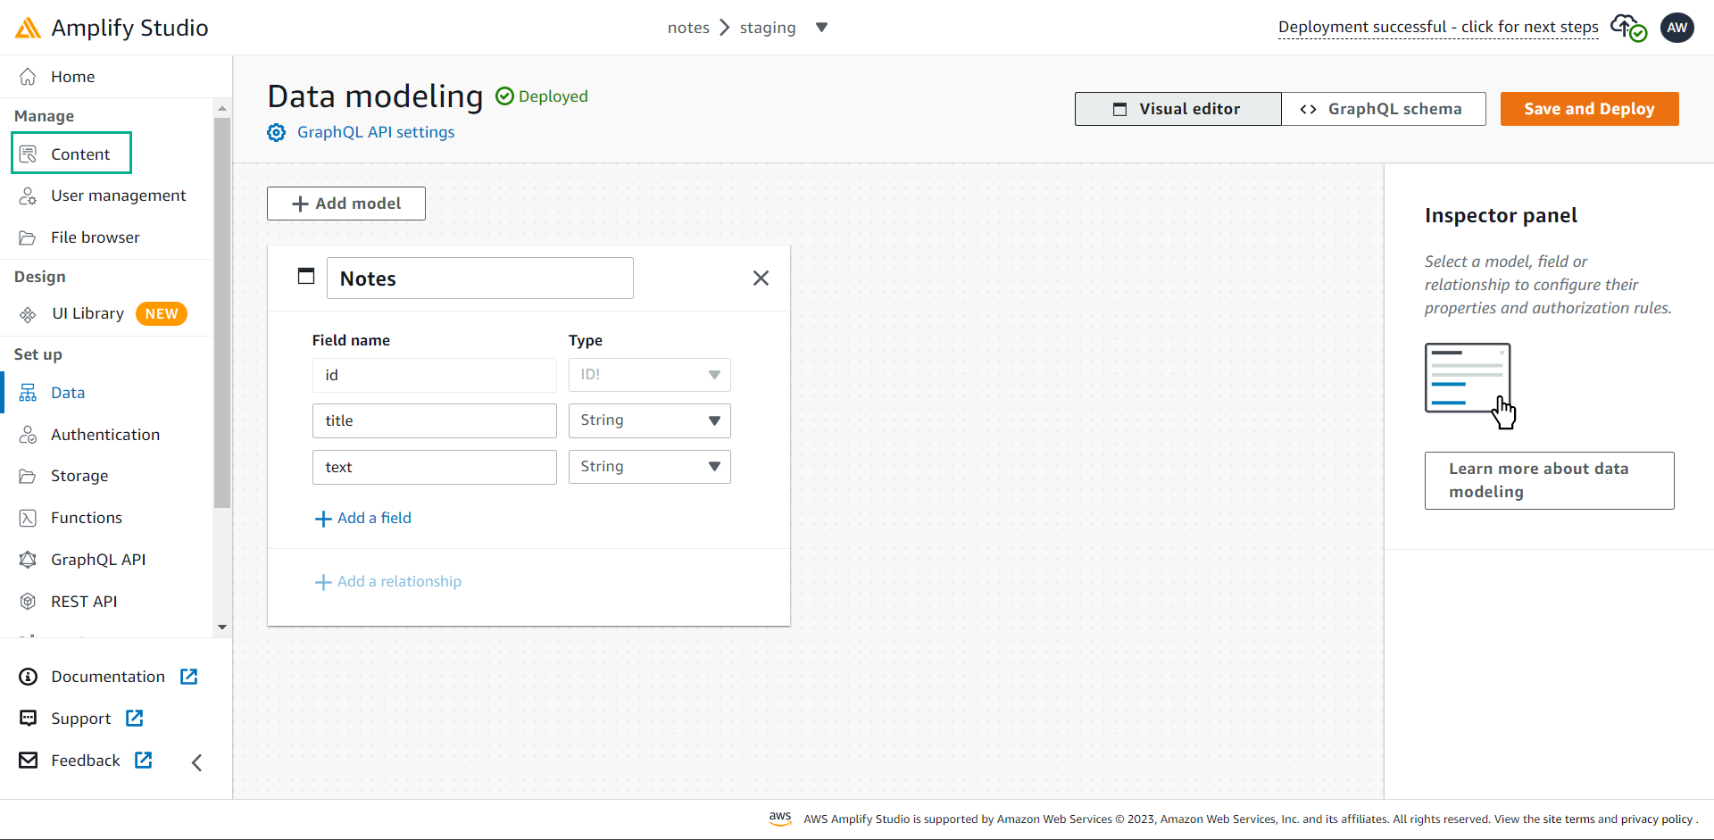Image resolution: width=1714 pixels, height=840 pixels.
Task: Open the id field ID! type dropdown
Action: point(650,375)
